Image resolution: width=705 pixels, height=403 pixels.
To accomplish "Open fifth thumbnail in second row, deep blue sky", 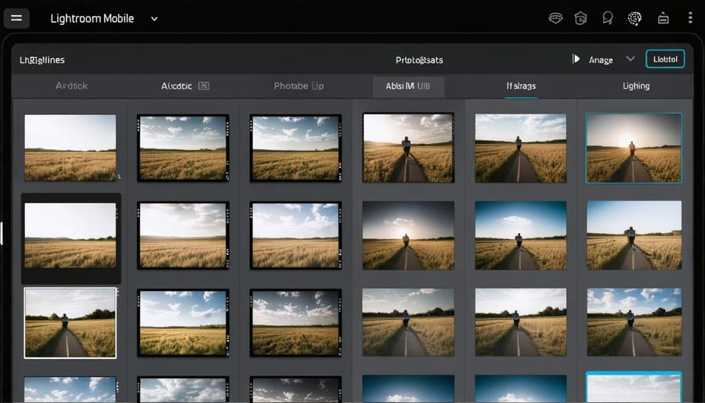I will (521, 235).
